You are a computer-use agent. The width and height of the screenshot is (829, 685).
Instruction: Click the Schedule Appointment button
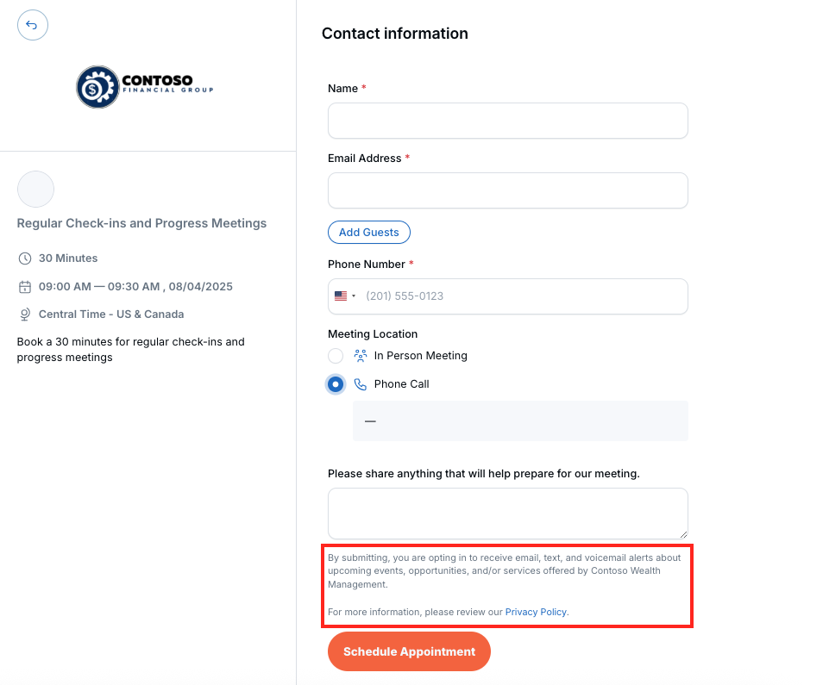pos(409,651)
